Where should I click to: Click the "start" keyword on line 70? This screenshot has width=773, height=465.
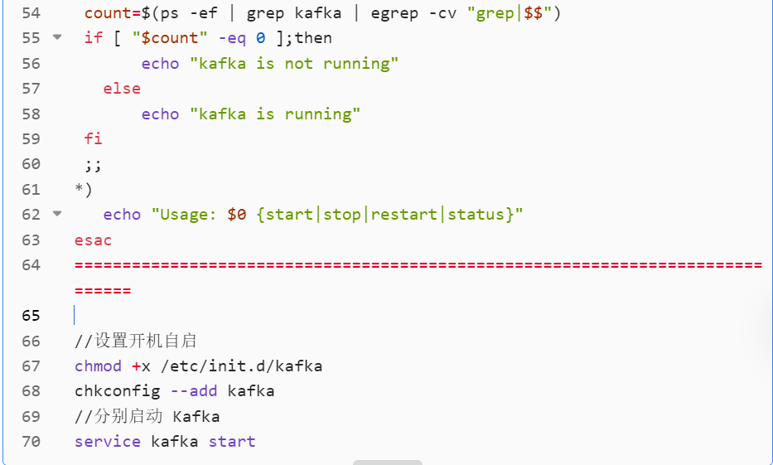point(232,441)
